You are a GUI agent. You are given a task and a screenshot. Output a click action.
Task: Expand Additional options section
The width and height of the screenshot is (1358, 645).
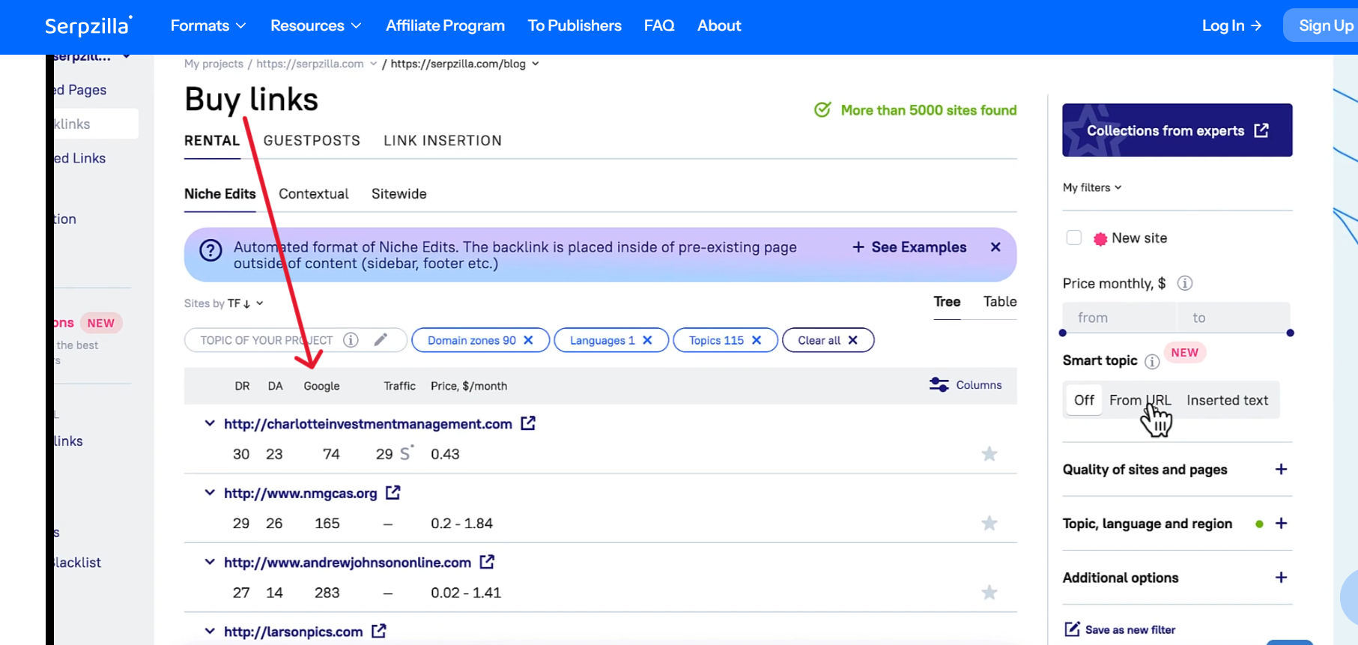pyautogui.click(x=1282, y=578)
